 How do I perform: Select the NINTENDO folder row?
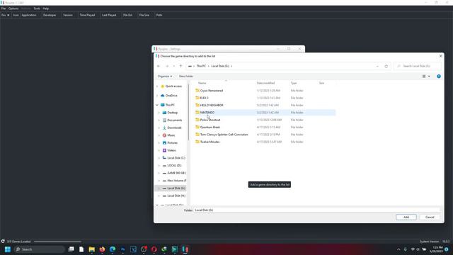pyautogui.click(x=265, y=113)
